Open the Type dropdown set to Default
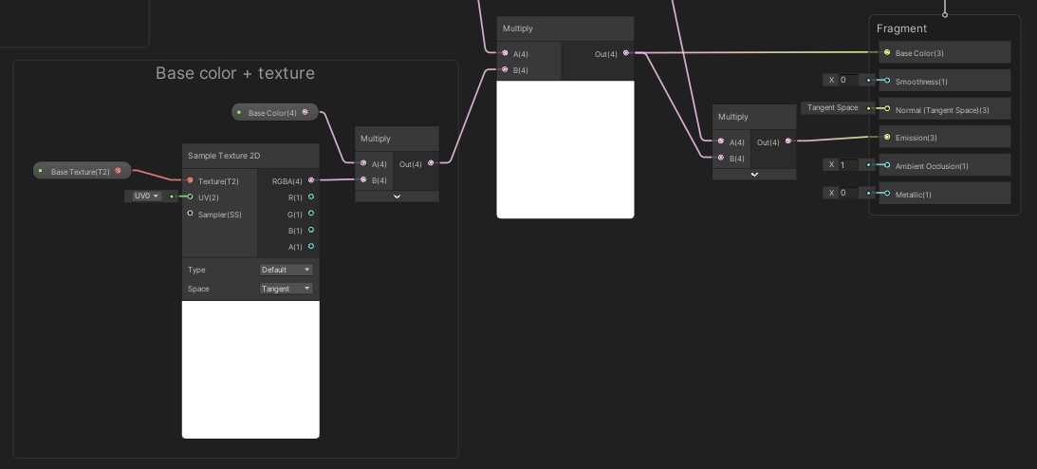Viewport: 1037px width, 469px height. click(286, 270)
